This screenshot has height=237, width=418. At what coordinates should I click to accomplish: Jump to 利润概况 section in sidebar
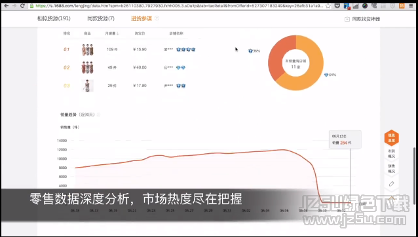391,154
